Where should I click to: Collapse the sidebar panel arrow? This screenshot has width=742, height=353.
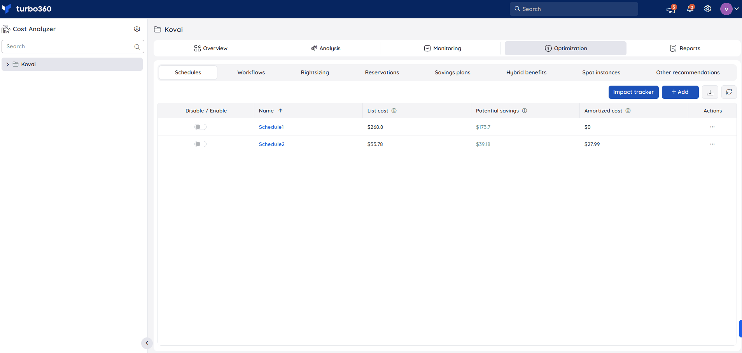coord(147,343)
